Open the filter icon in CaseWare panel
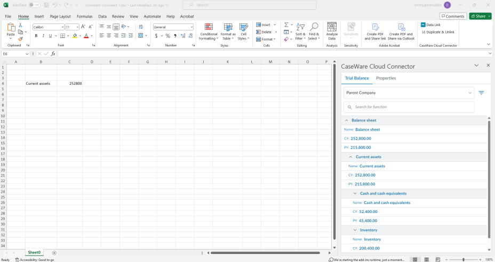This screenshot has height=262, width=495. tap(481, 93)
